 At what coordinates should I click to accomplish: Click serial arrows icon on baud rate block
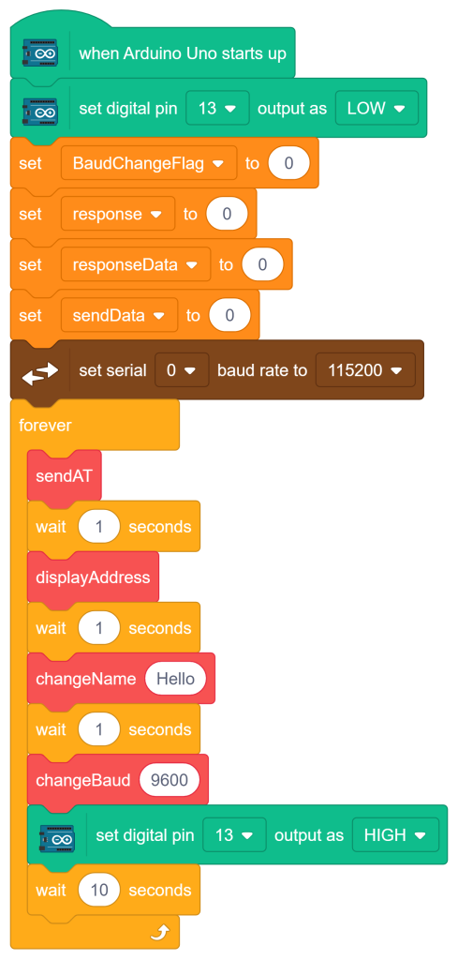(x=40, y=370)
